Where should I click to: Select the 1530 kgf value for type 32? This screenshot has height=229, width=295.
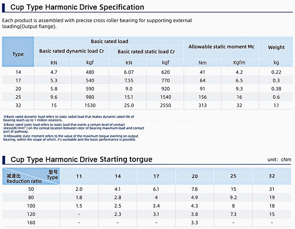90,105
